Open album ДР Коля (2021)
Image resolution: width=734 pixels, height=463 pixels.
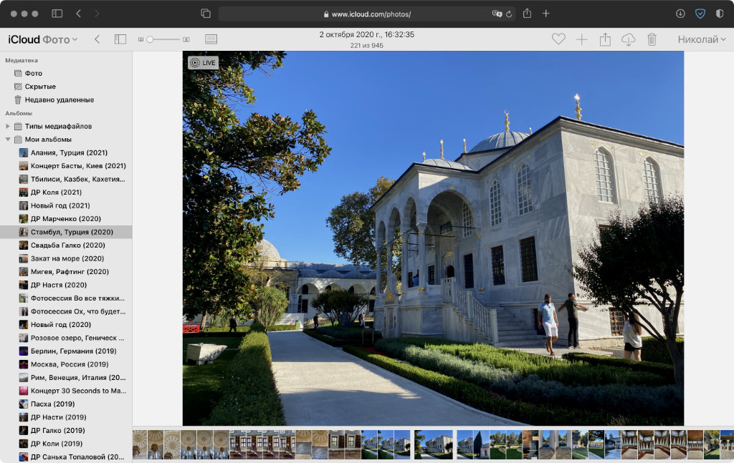coord(66,192)
